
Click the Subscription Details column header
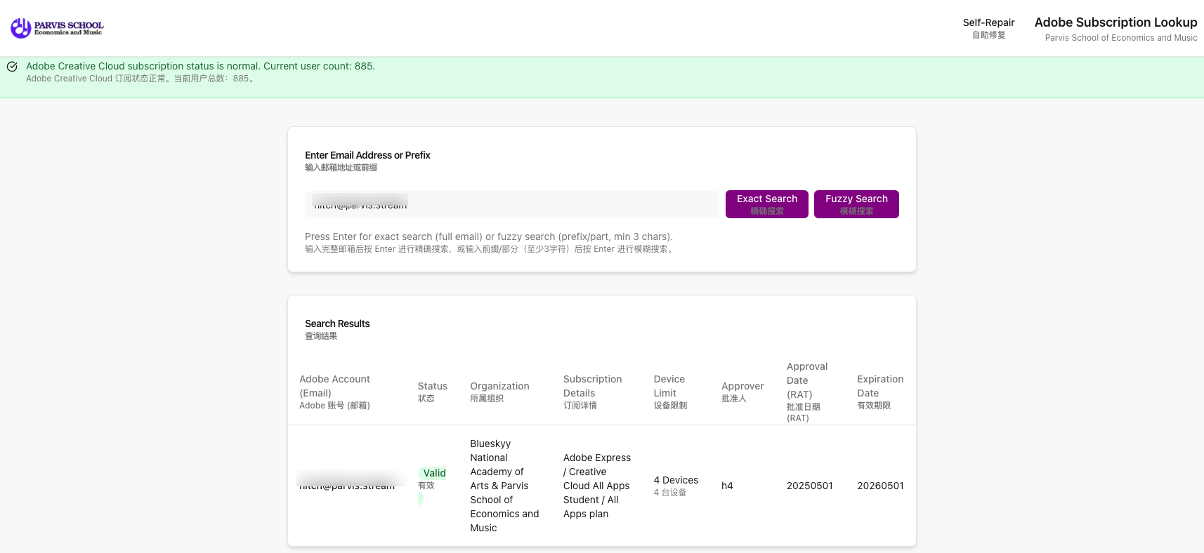(592, 392)
